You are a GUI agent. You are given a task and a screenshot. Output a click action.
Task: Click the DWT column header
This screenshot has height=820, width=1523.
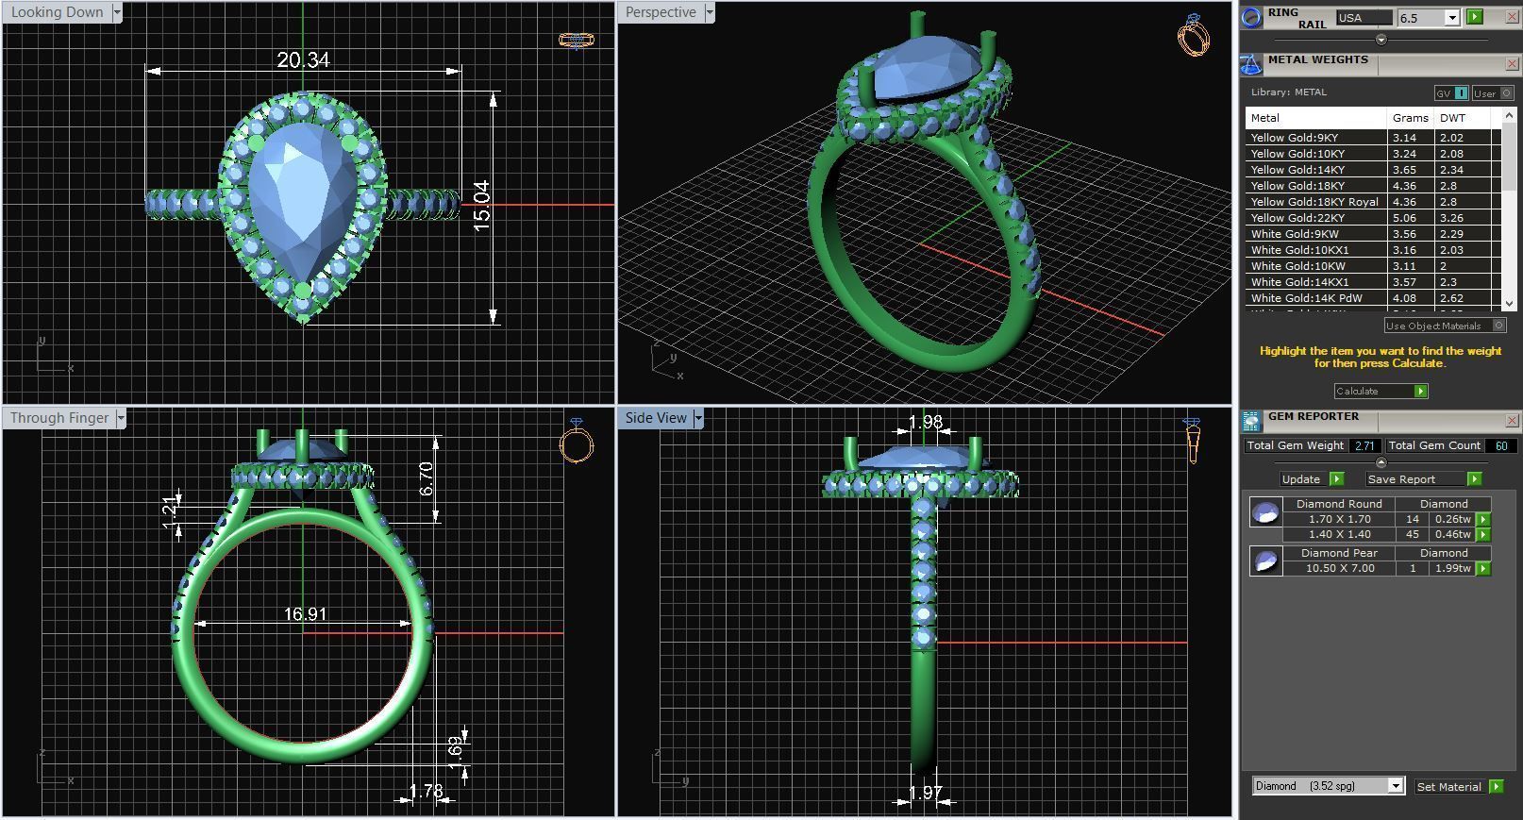click(1463, 118)
